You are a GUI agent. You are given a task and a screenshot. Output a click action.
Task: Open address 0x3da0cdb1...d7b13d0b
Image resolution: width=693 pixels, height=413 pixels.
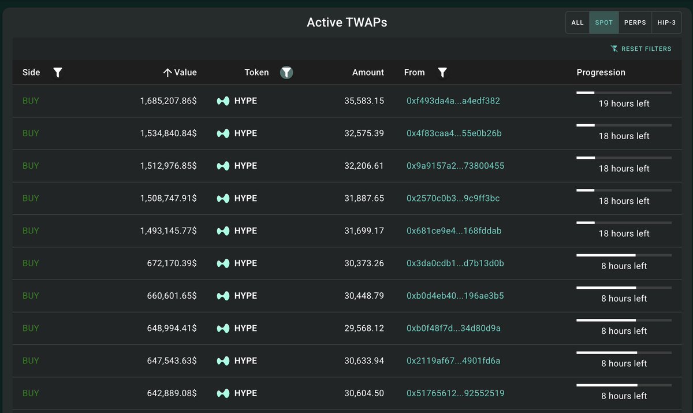[456, 263]
